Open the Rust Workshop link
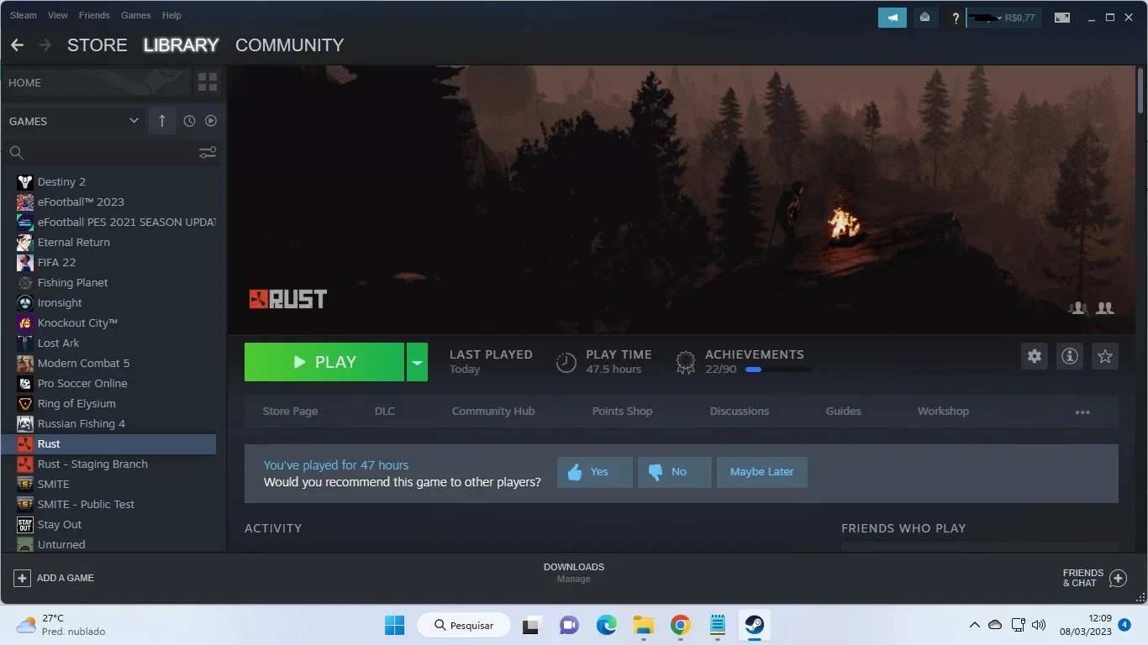Screen dimensions: 1148x645 click(943, 412)
